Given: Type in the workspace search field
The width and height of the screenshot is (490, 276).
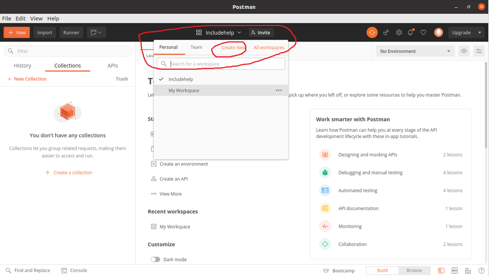Looking at the screenshot, I should point(220,63).
